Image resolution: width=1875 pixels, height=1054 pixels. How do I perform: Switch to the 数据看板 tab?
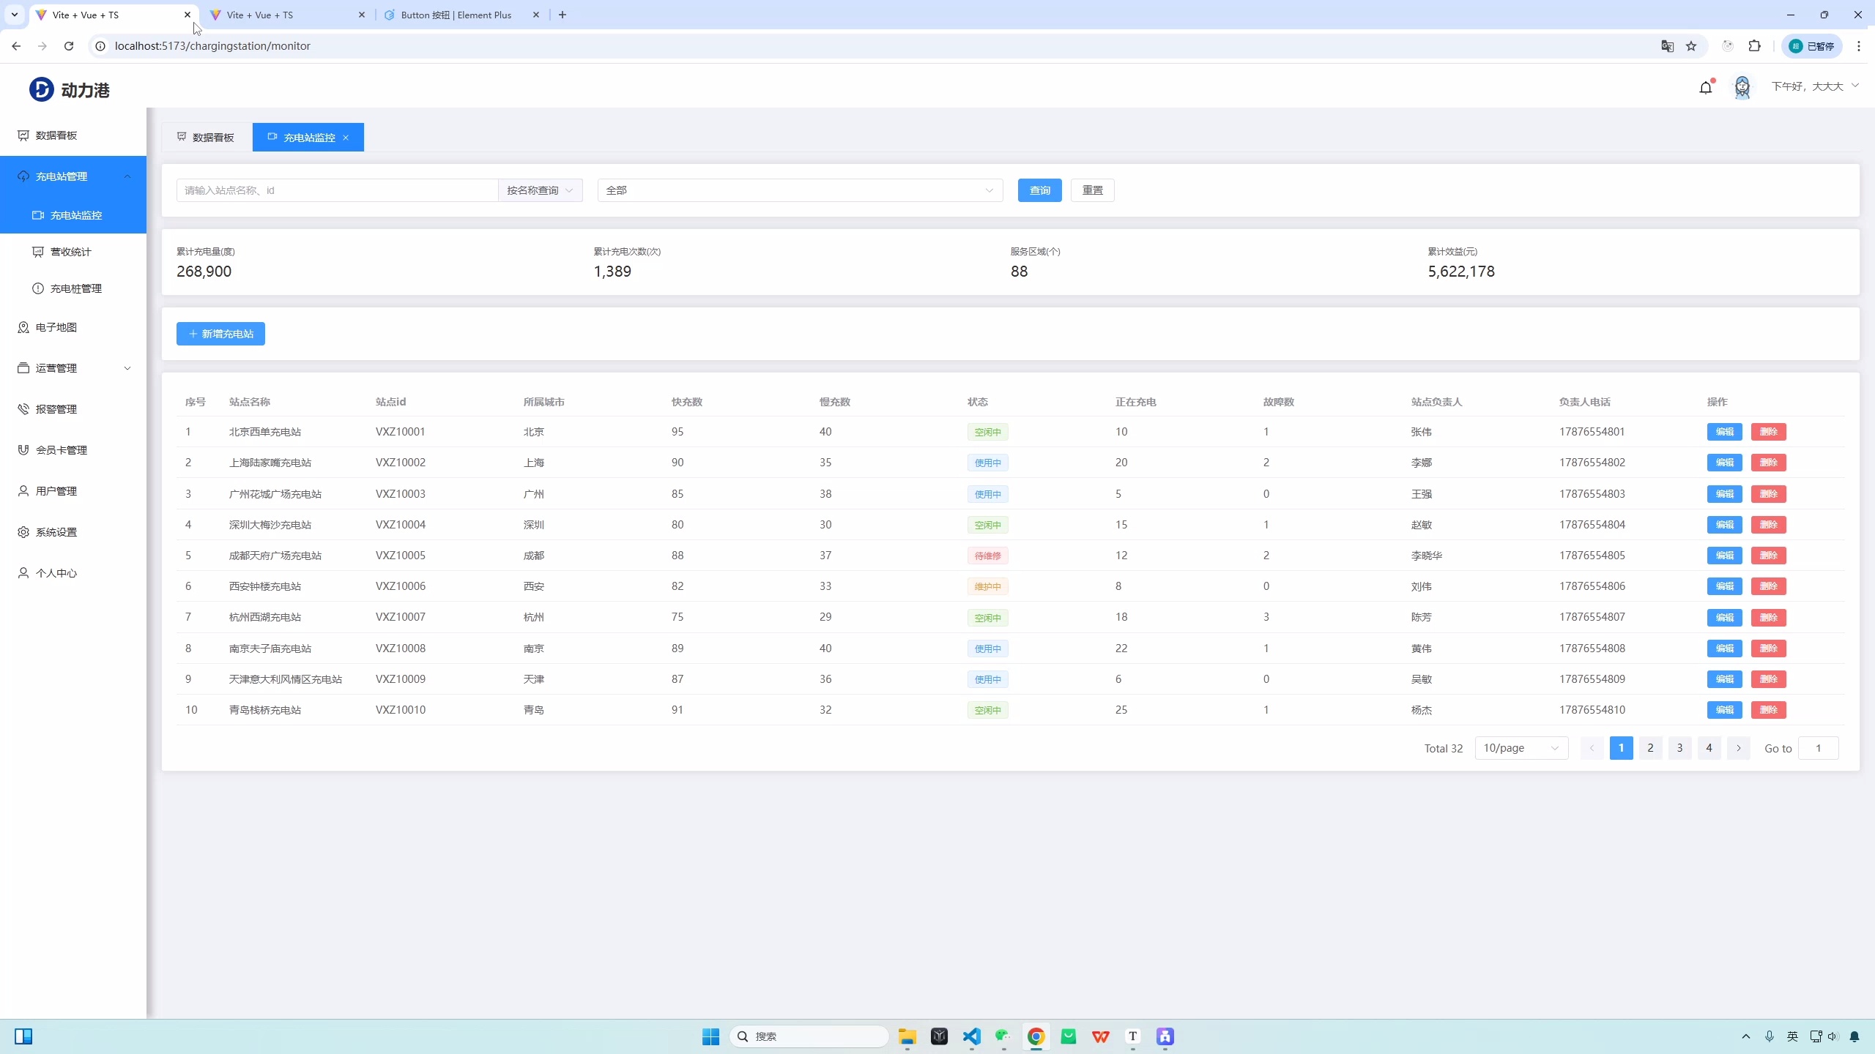(207, 138)
